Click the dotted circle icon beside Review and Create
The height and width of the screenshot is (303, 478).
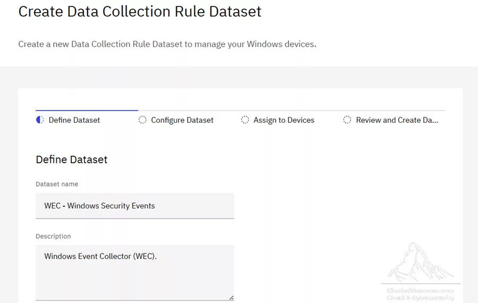(347, 120)
